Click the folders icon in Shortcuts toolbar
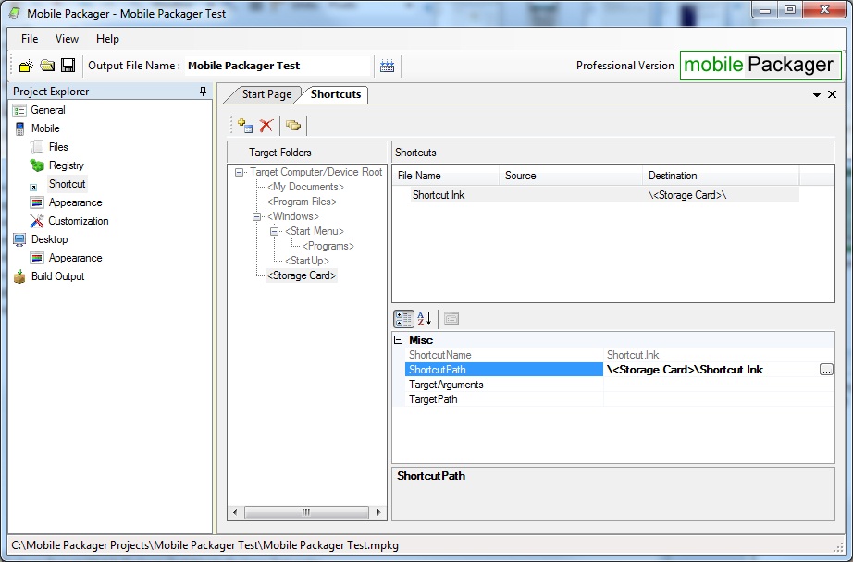Image resolution: width=853 pixels, height=562 pixels. click(x=293, y=126)
